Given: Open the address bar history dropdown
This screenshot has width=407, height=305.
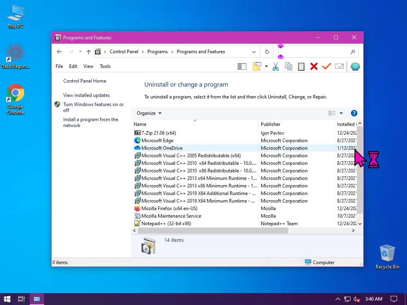Looking at the screenshot, I should tap(254, 52).
